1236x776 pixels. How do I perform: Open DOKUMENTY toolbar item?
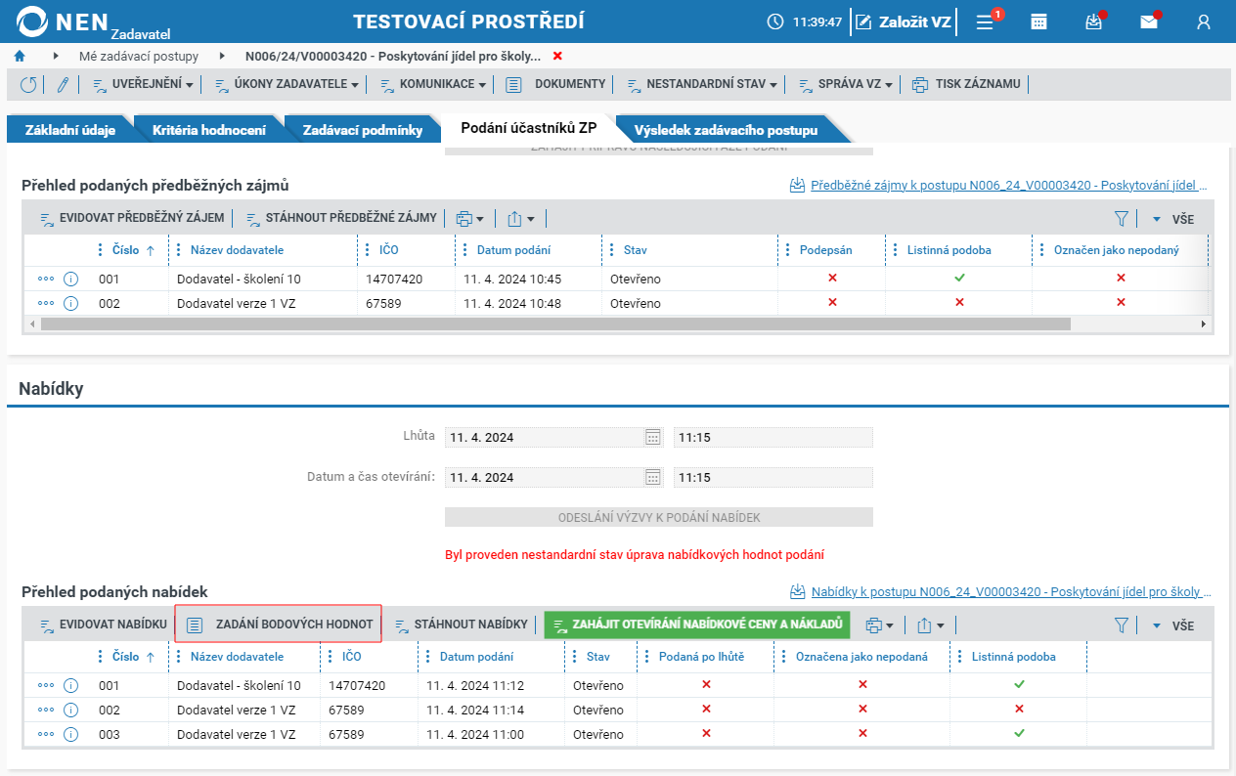556,85
